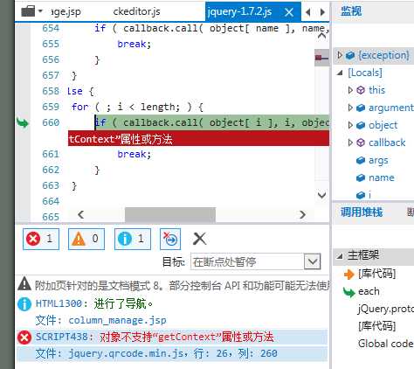Open the 调用堆栈 call stack tab

click(x=362, y=212)
